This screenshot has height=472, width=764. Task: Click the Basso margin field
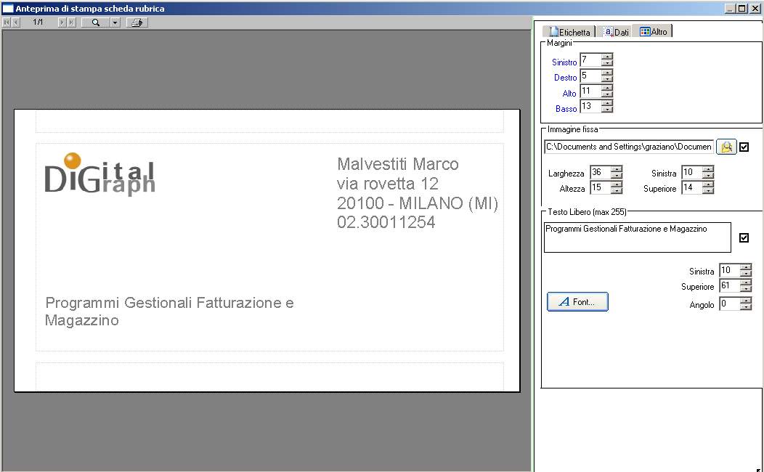tap(590, 106)
